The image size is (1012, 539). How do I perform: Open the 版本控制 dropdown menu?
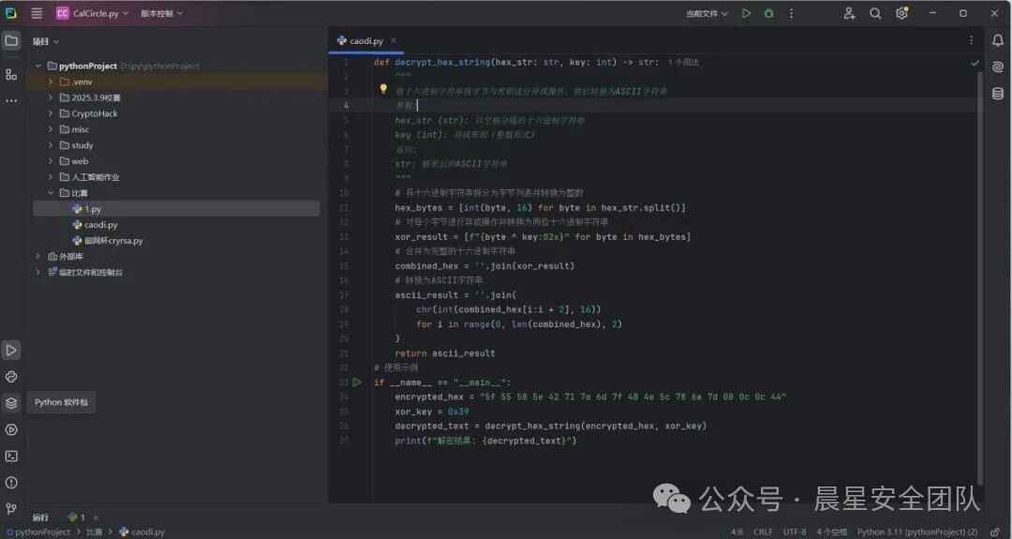point(162,13)
